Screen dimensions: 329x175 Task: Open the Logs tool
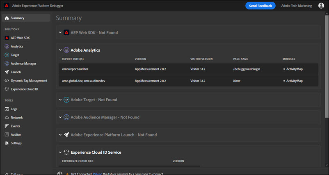tap(14, 109)
